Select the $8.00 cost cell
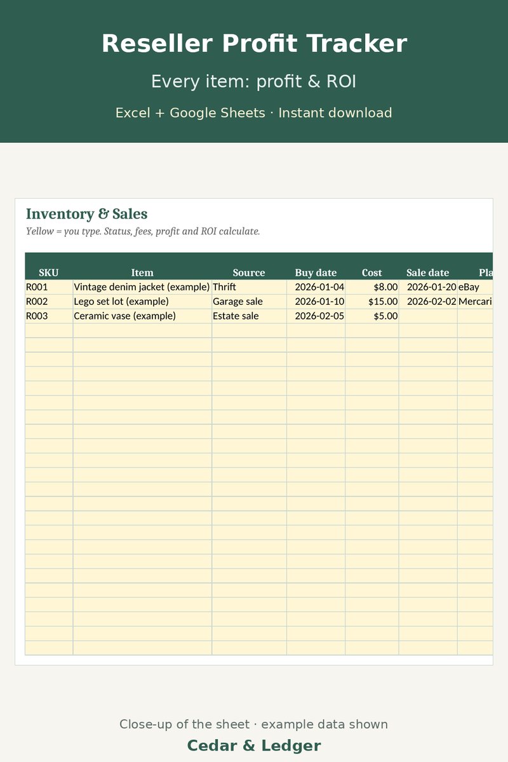Viewport: 508px width, 762px height. coord(372,287)
